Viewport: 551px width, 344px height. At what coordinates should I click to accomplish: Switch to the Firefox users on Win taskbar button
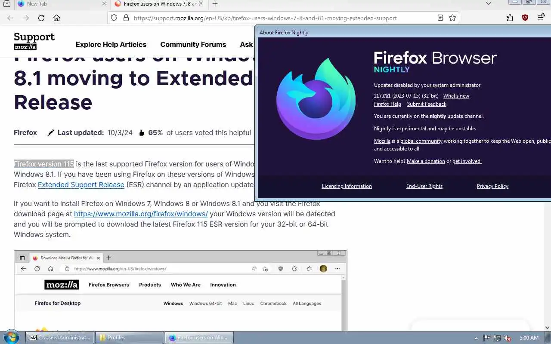tap(199, 338)
